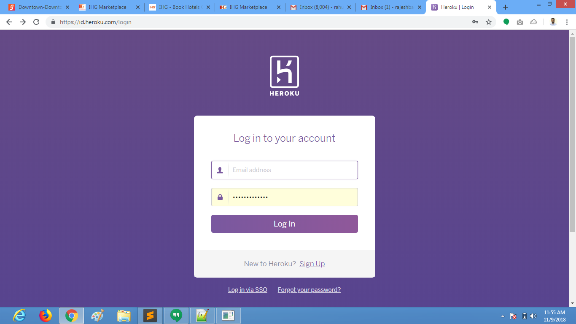This screenshot has width=576, height=324.
Task: Launch Sublime Text from the taskbar
Action: tap(150, 315)
